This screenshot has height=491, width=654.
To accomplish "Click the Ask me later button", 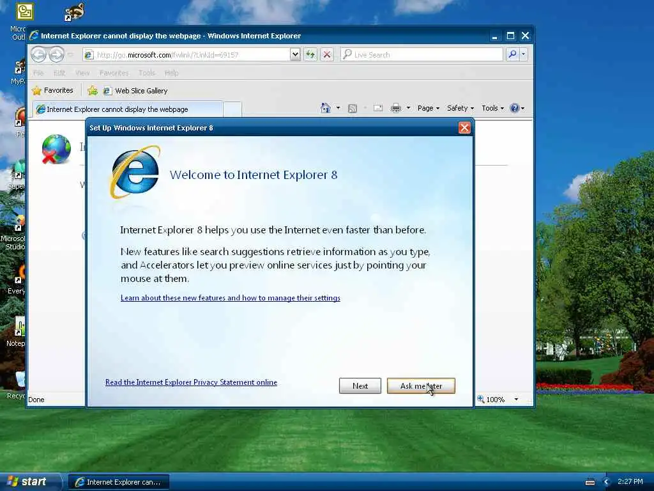I will point(421,386).
